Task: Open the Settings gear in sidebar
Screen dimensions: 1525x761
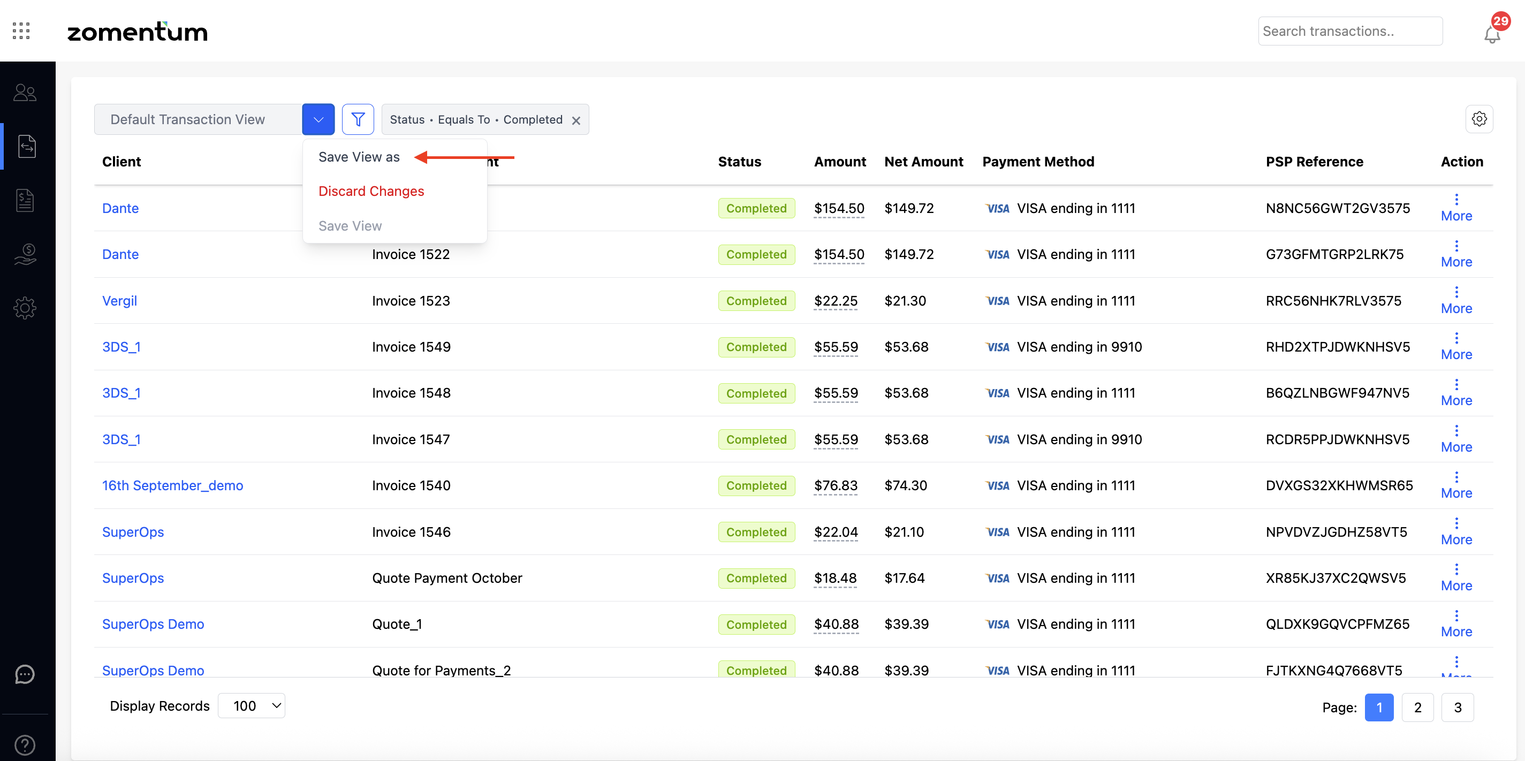Action: coord(25,308)
